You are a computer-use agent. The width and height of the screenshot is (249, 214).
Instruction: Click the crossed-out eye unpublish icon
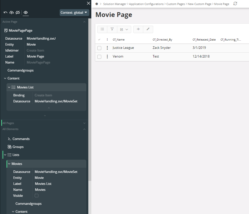17,12
